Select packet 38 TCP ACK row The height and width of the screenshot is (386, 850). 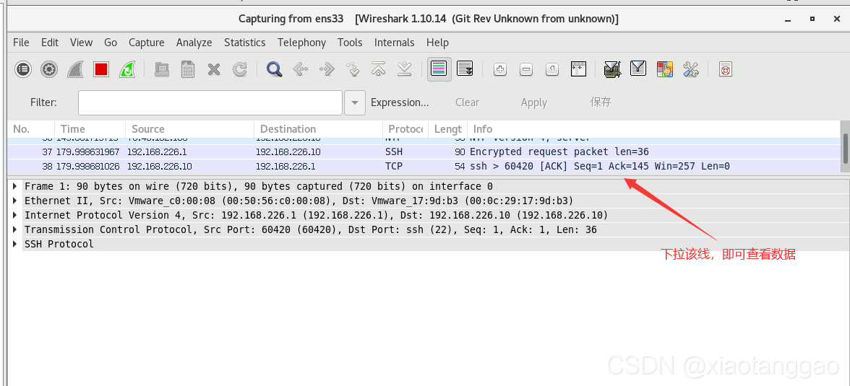[x=424, y=166]
